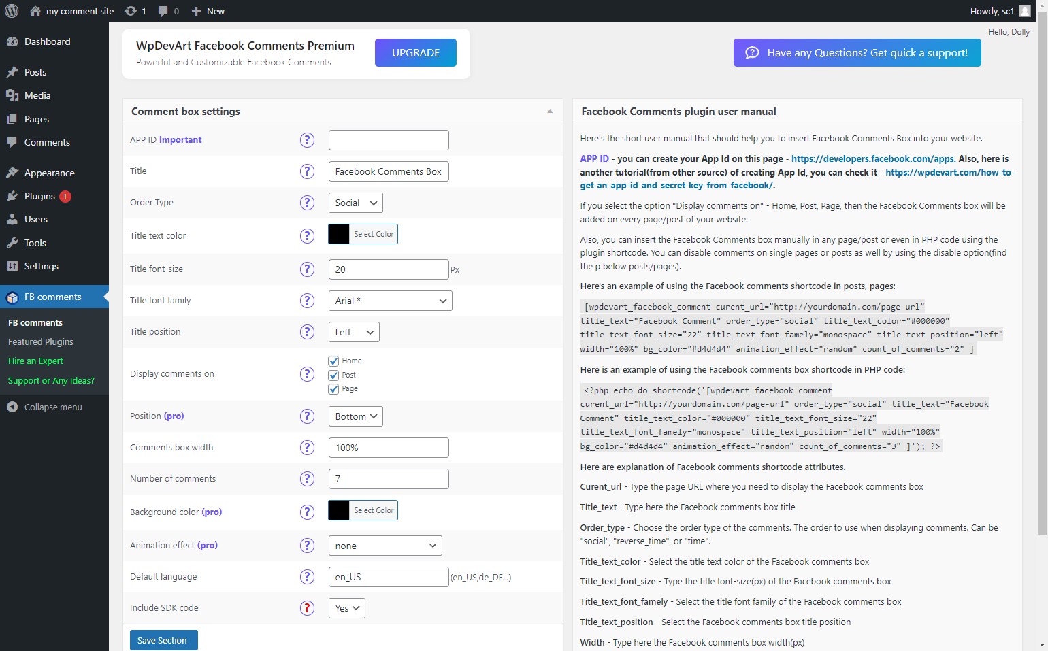The height and width of the screenshot is (651, 1048).
Task: Click the Title text input field
Action: click(389, 171)
